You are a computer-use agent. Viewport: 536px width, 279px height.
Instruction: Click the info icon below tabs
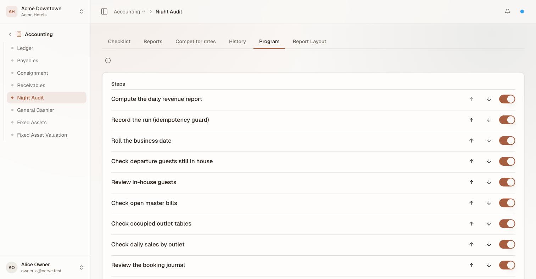108,61
